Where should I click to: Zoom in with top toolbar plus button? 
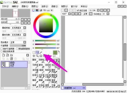(105, 10)
